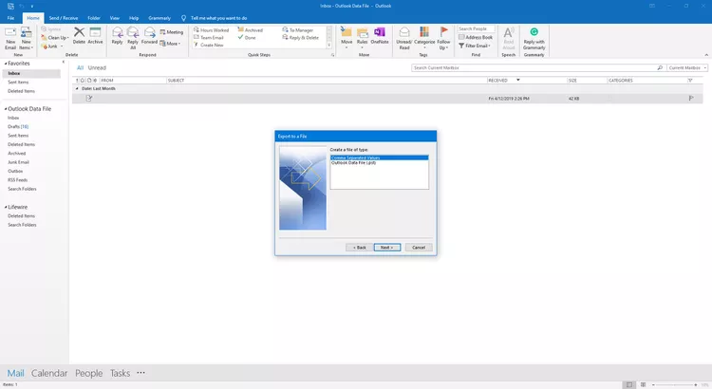
Task: Show only Unread messages filter
Action: click(x=97, y=67)
